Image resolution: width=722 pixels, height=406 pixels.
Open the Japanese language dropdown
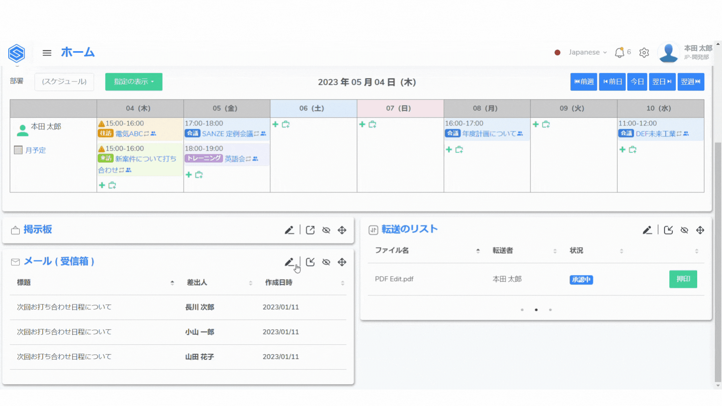587,52
